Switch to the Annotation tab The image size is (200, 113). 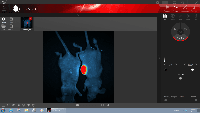click(x=185, y=9)
